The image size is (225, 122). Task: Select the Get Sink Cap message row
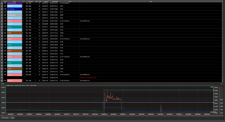point(14,9)
